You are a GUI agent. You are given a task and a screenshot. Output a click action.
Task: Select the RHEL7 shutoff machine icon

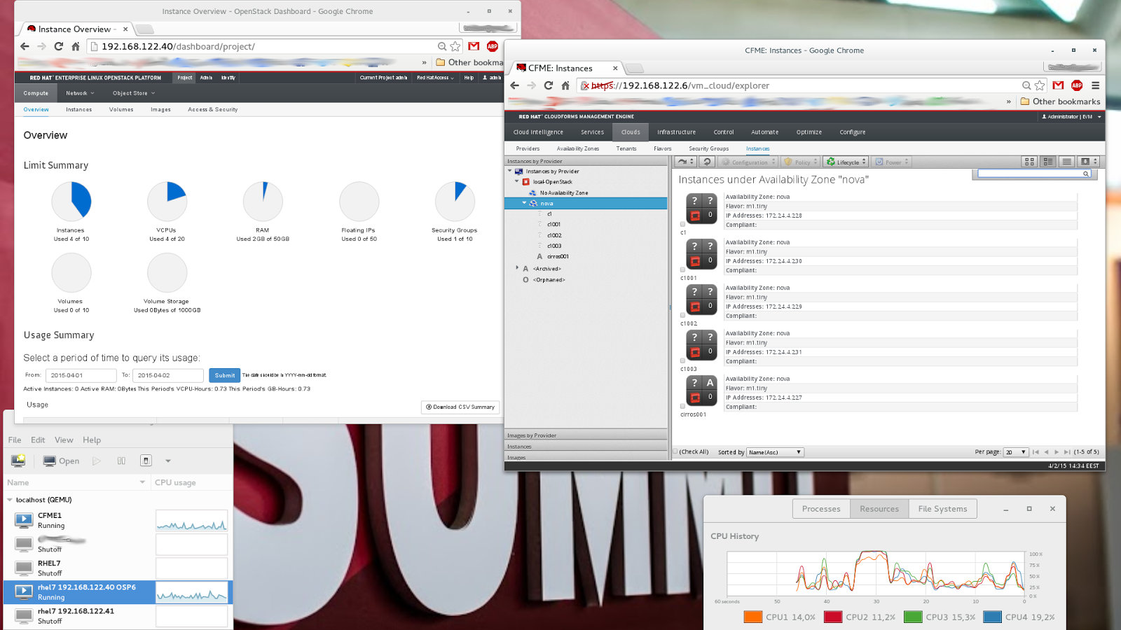click(24, 568)
